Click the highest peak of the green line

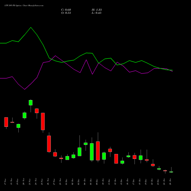pos(31,28)
